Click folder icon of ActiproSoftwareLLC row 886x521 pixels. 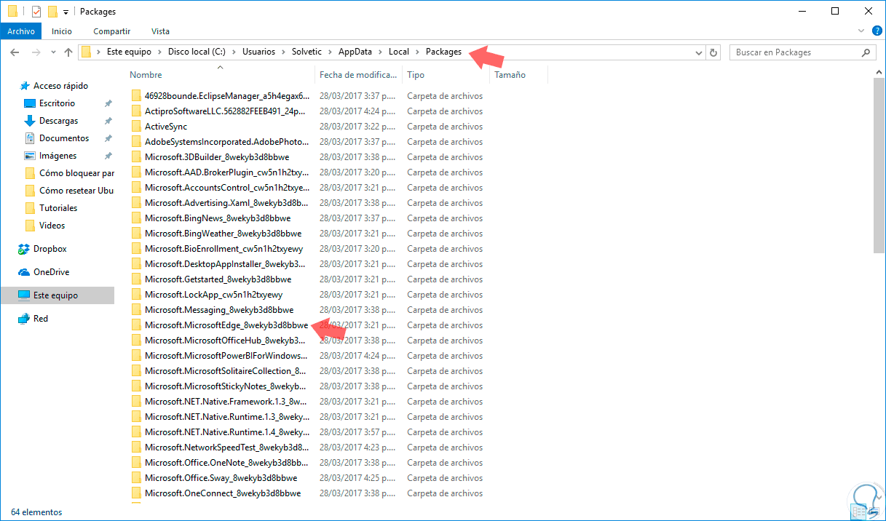(x=135, y=111)
